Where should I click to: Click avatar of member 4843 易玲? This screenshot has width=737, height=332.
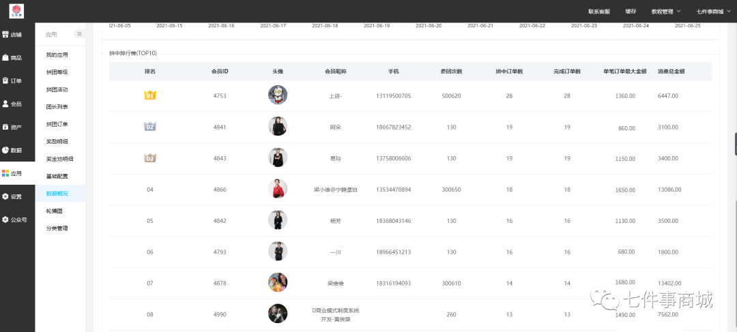(x=278, y=157)
